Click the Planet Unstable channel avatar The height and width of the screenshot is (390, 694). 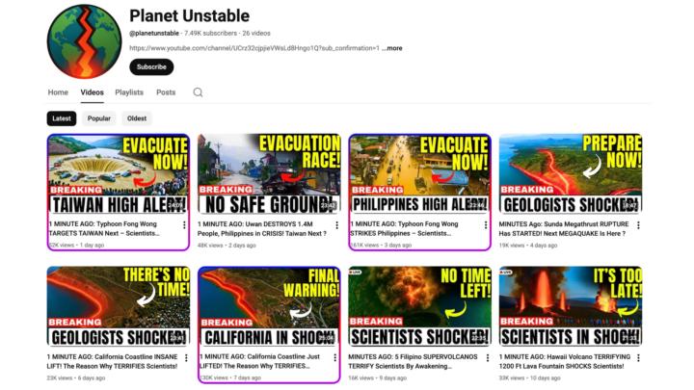[84, 41]
